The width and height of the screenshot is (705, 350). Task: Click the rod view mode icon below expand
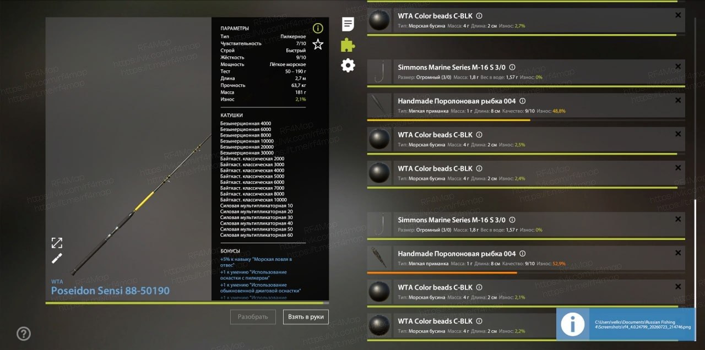tap(57, 259)
